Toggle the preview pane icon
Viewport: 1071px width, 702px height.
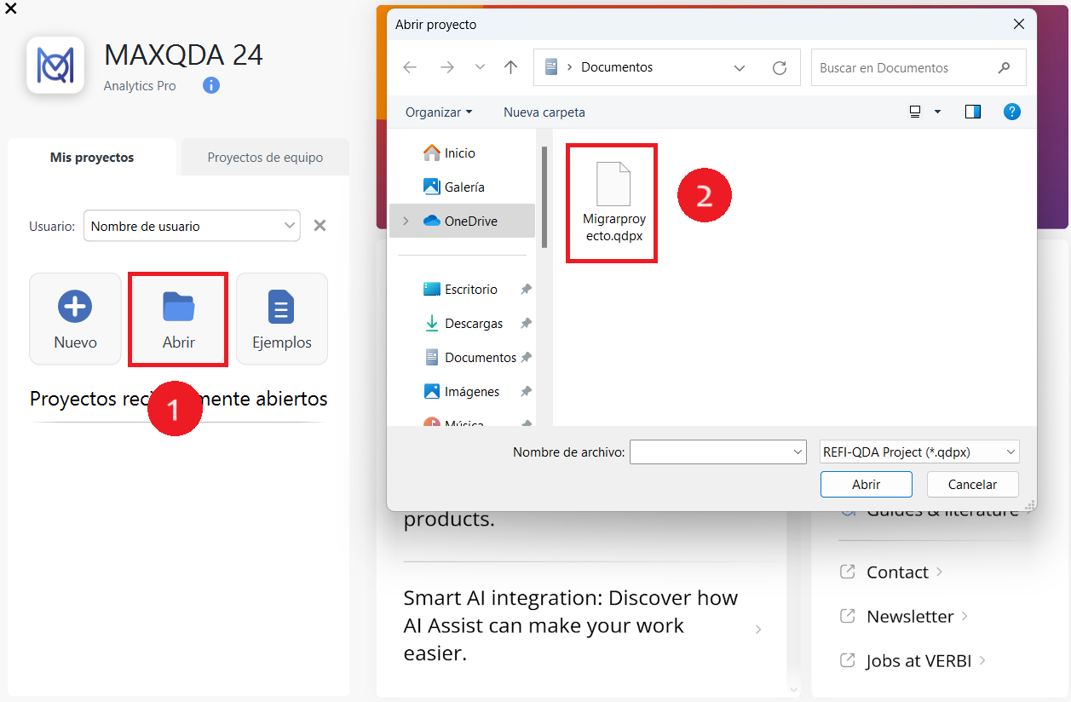point(973,112)
